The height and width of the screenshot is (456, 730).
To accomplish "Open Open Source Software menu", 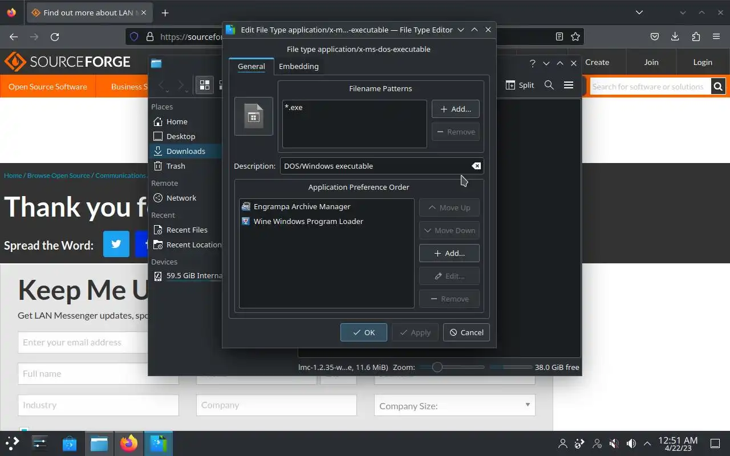I will click(48, 87).
